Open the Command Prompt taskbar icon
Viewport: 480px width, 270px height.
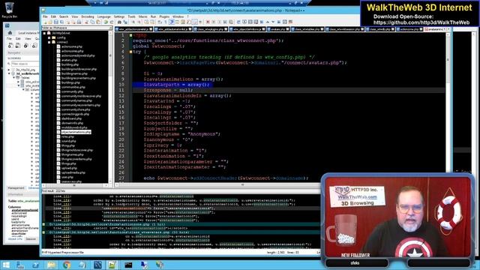128,265
